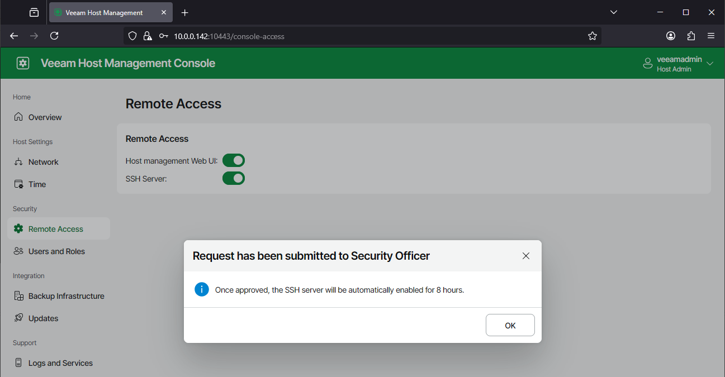Disable the Host management Web UI toggle
The image size is (725, 377).
pyautogui.click(x=234, y=160)
